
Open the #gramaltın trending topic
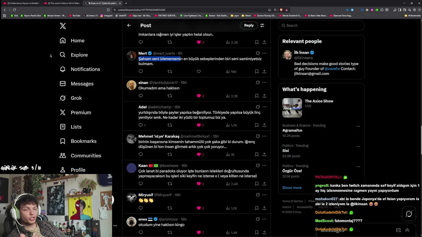click(292, 130)
